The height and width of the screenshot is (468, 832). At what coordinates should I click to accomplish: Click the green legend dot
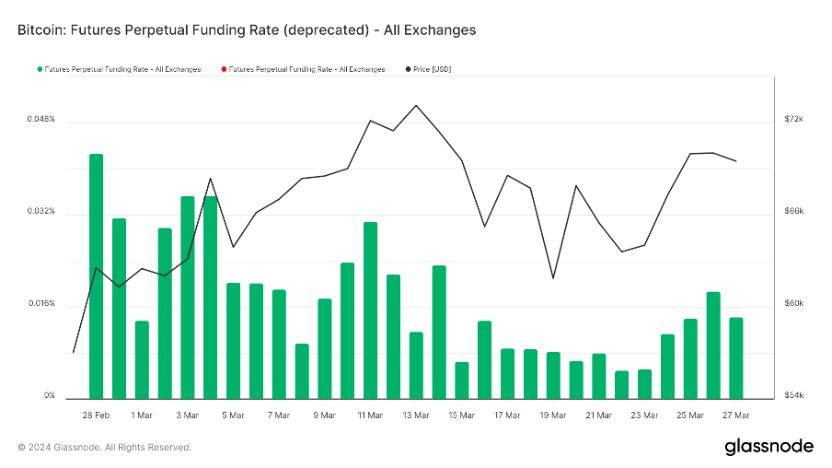[x=40, y=69]
